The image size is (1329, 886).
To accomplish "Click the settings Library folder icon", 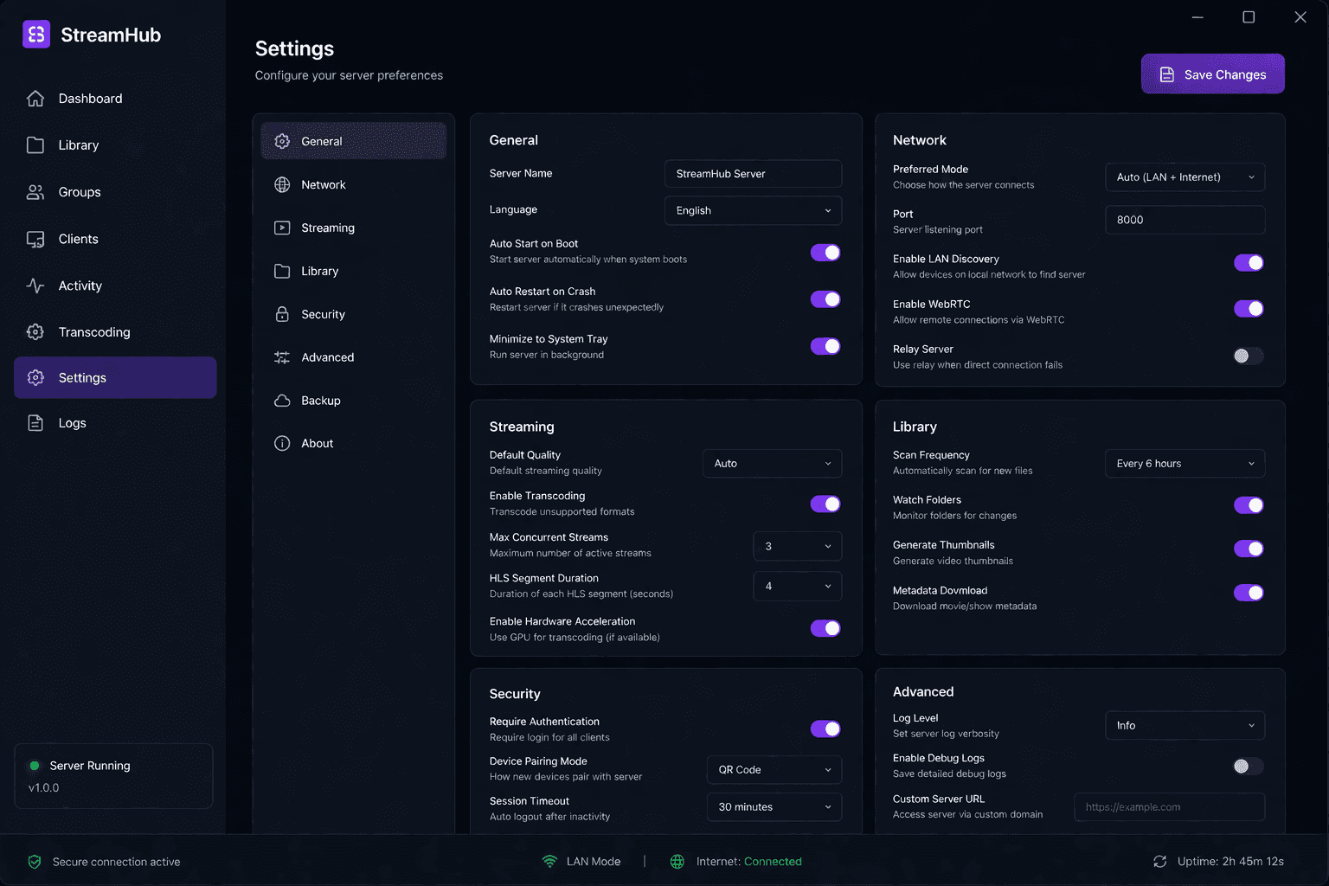I will (x=282, y=271).
